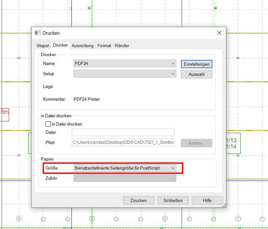Start printing with the Drucken button
268x229 pixels.
[x=139, y=200]
